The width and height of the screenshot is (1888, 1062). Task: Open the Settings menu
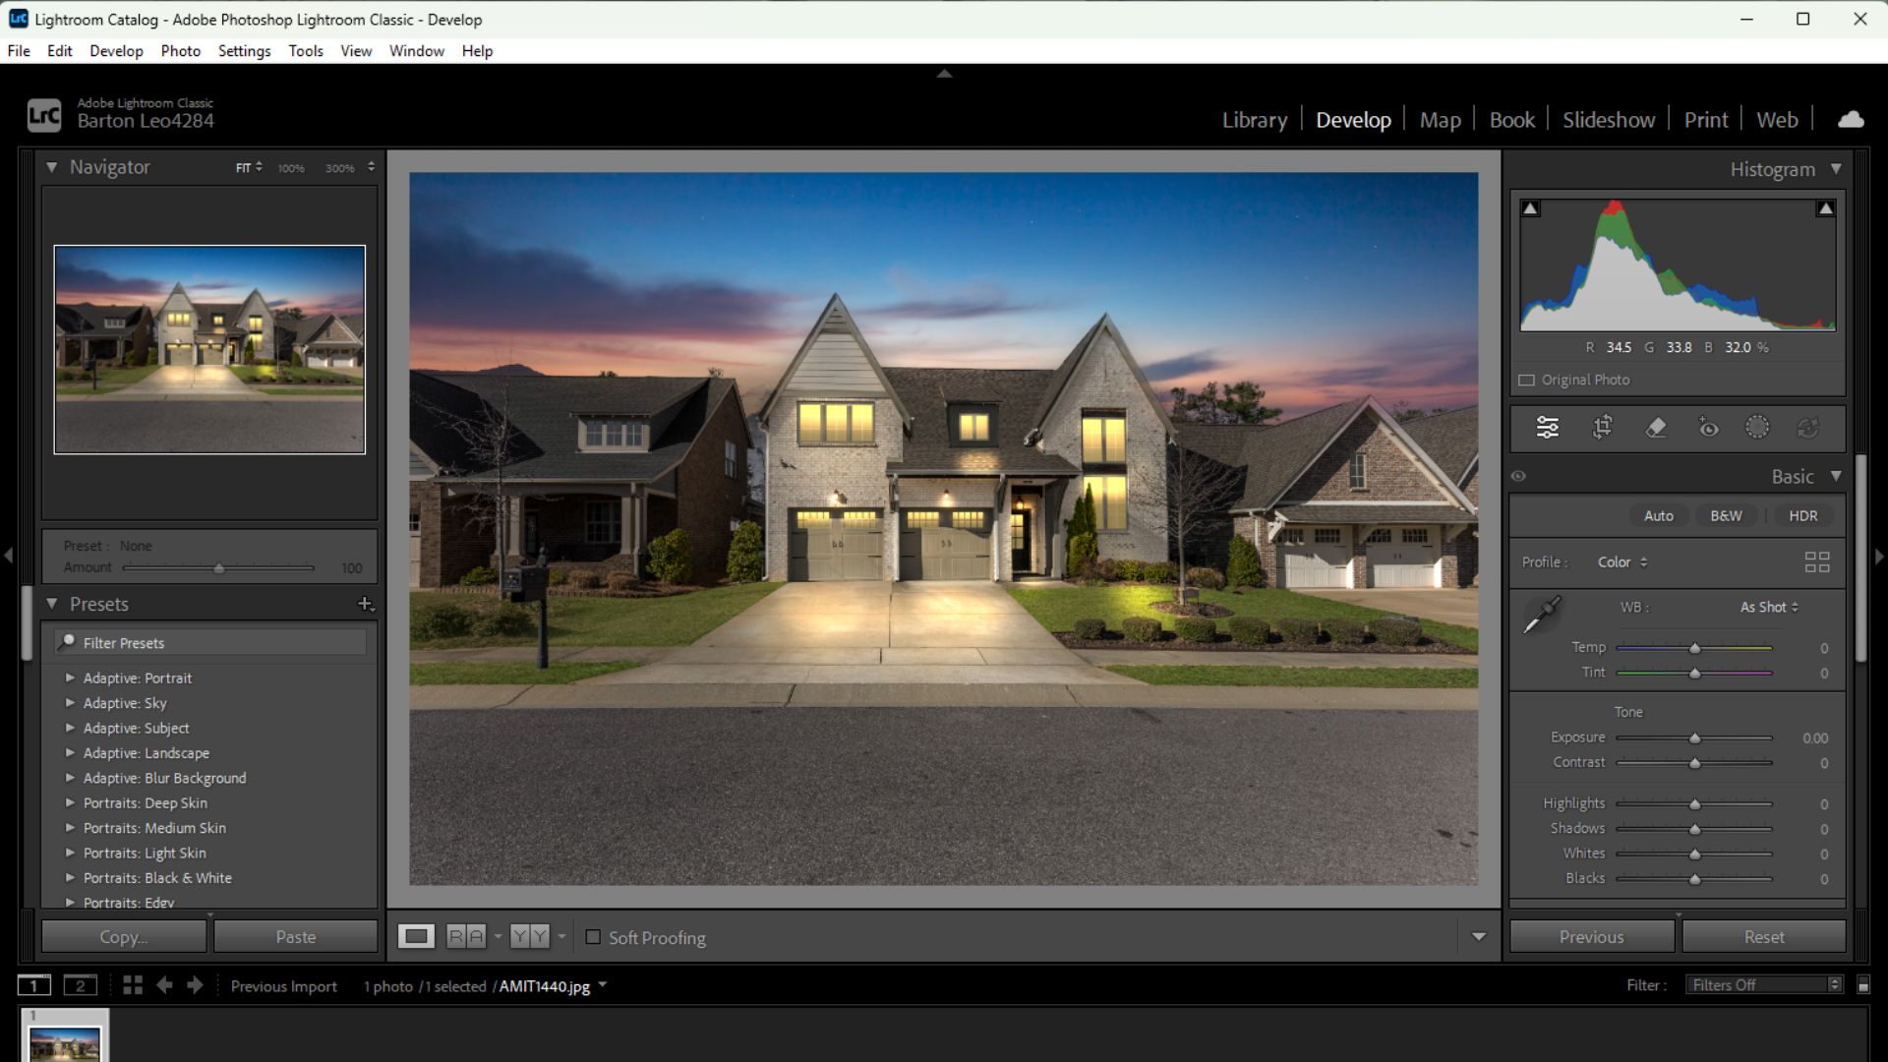pos(244,51)
